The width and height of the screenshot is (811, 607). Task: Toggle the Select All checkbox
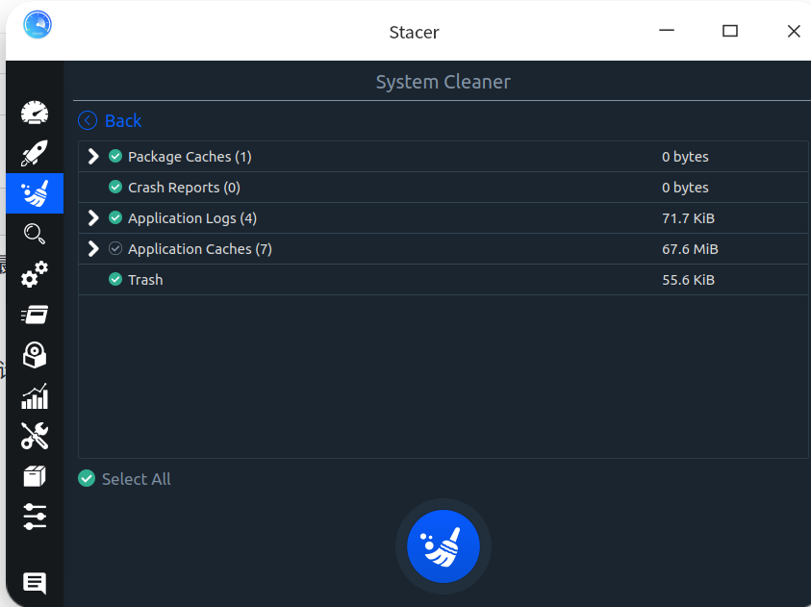click(87, 479)
